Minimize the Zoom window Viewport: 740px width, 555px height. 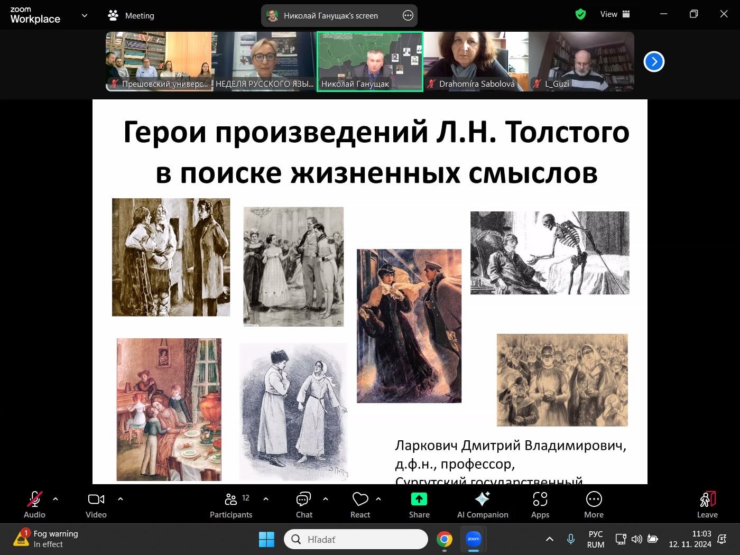pyautogui.click(x=664, y=14)
